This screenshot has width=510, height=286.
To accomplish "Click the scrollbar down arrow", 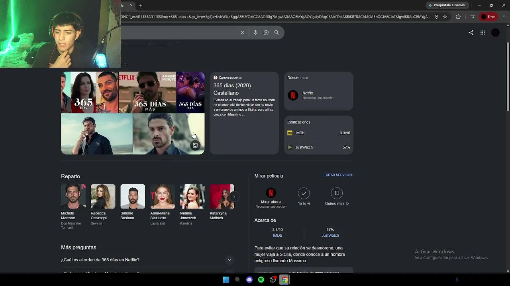I will [508, 271].
